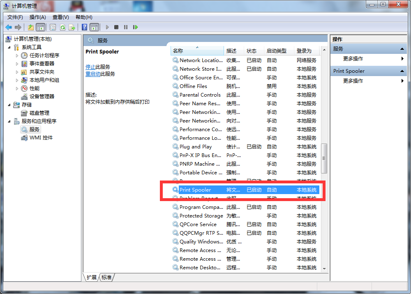Click the up one level folder icon
411x294 pixels.
point(31,27)
